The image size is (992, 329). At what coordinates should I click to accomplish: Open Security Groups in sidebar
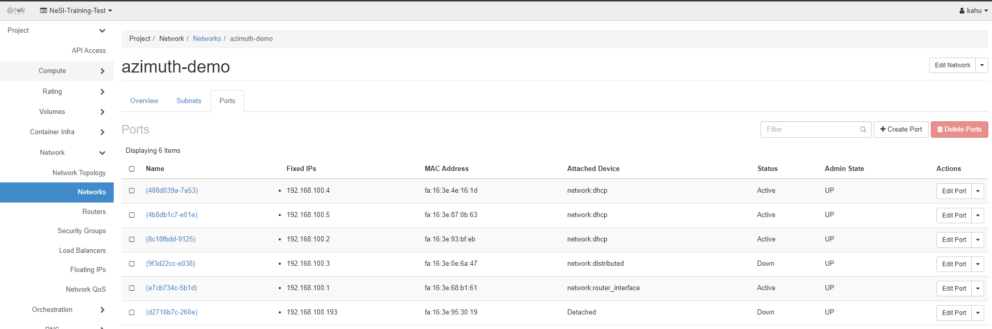(x=81, y=231)
